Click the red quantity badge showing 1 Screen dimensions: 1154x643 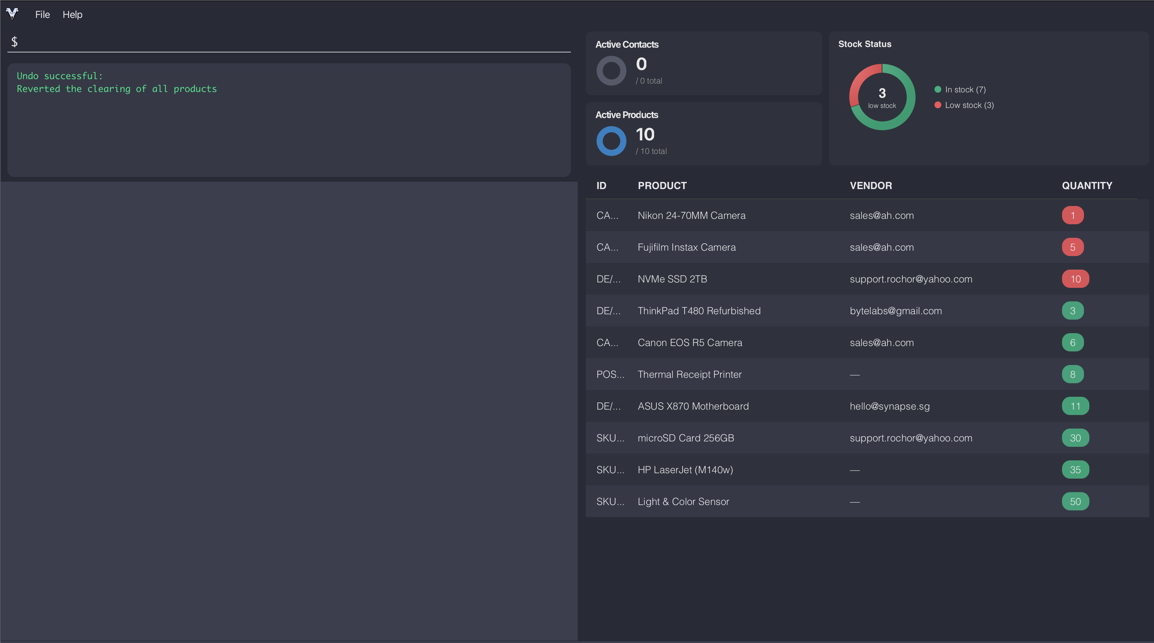click(1072, 215)
